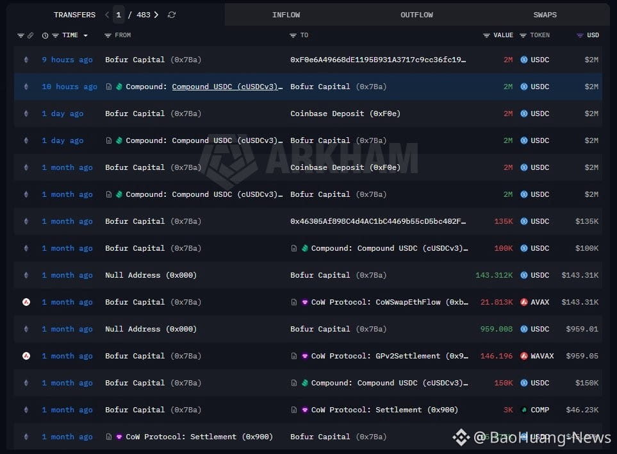
Task: Open Null Address (0x000) in 959.008 row
Action: tap(151, 329)
